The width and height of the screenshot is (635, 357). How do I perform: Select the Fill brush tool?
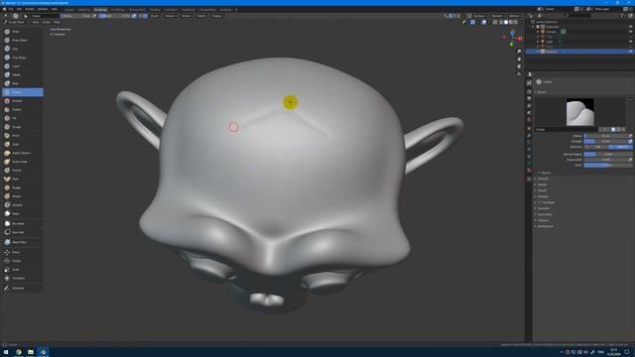[22, 118]
